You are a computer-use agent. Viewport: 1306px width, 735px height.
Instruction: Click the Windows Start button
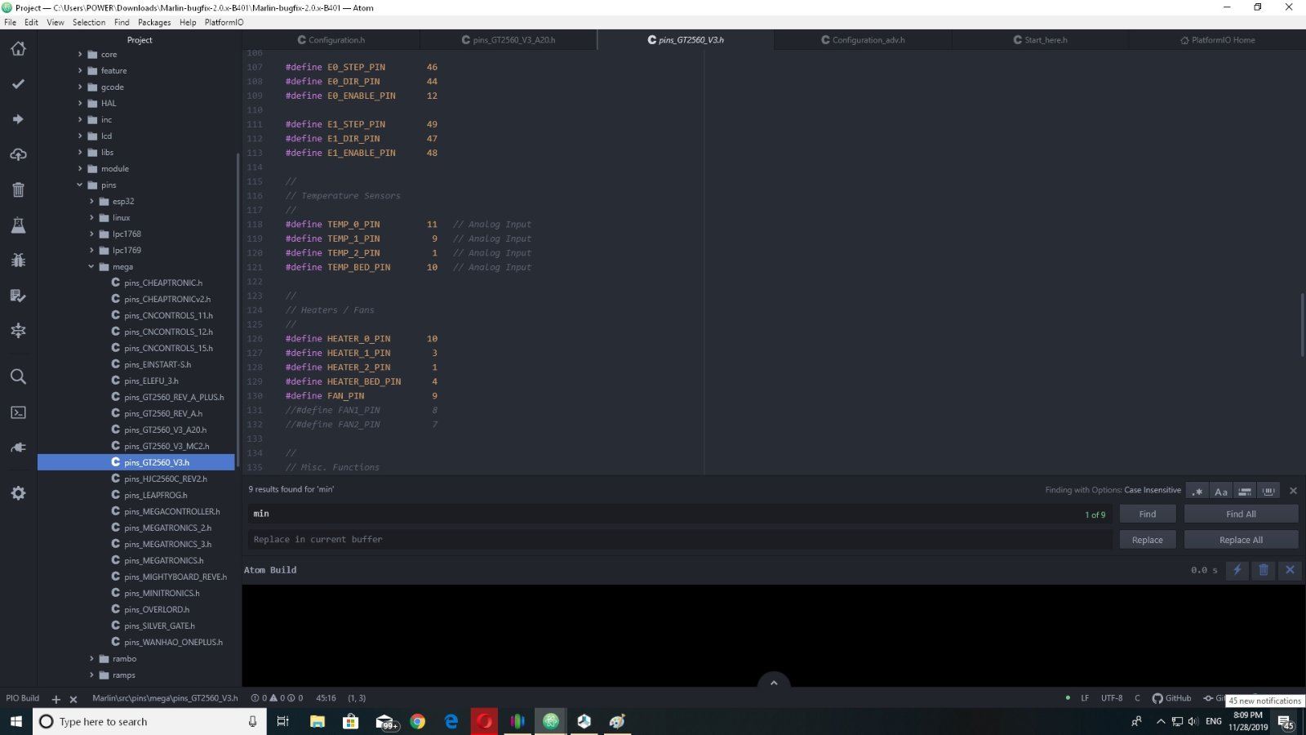(x=16, y=721)
